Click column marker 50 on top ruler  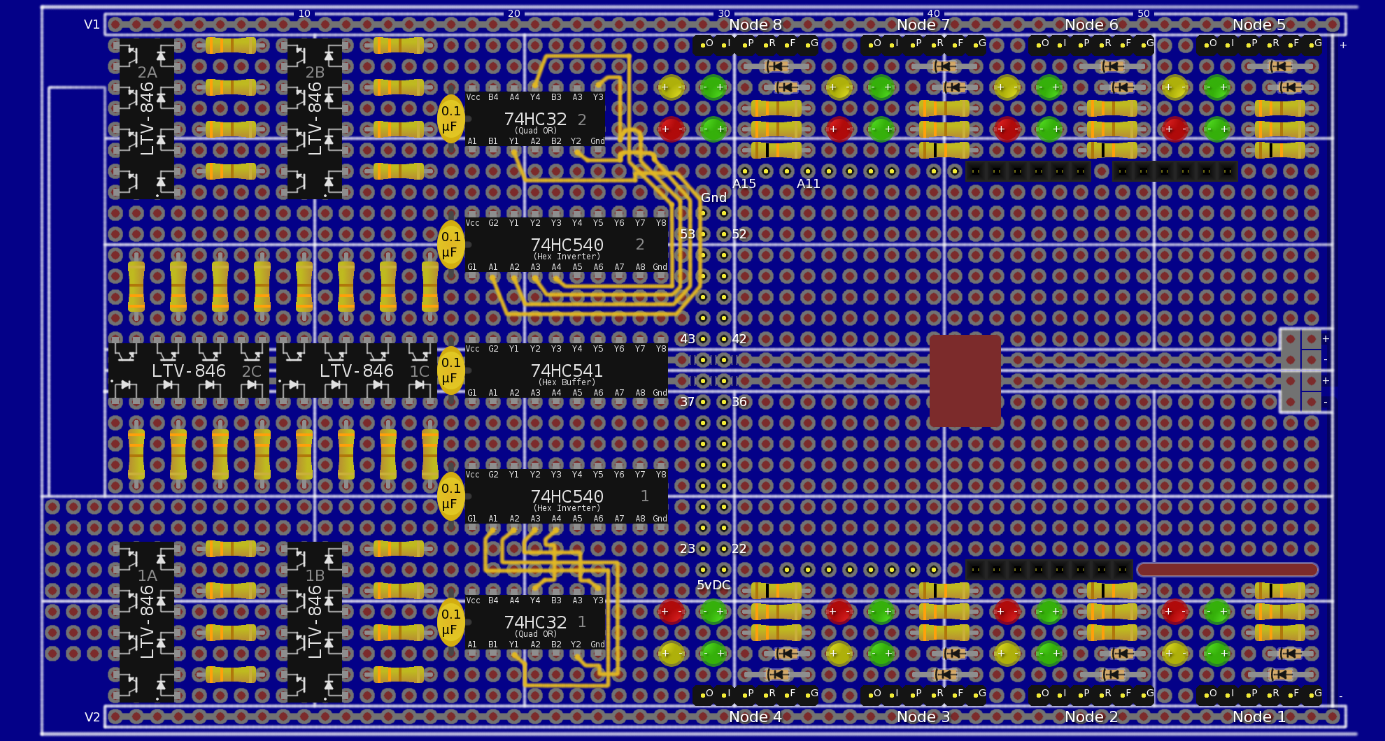tap(1144, 13)
